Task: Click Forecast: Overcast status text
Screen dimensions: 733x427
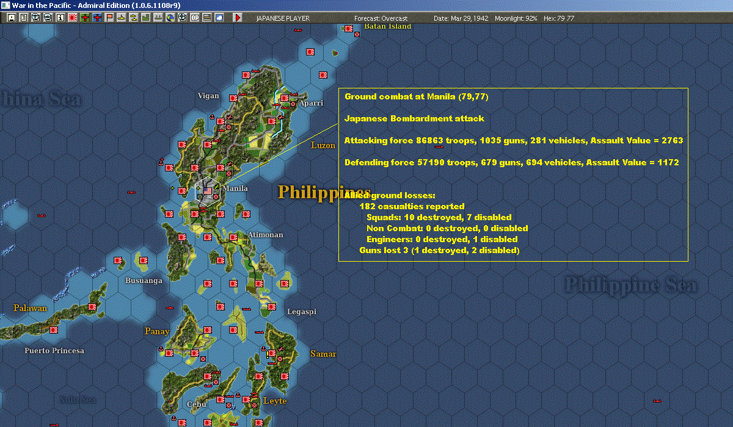Action: [x=381, y=18]
